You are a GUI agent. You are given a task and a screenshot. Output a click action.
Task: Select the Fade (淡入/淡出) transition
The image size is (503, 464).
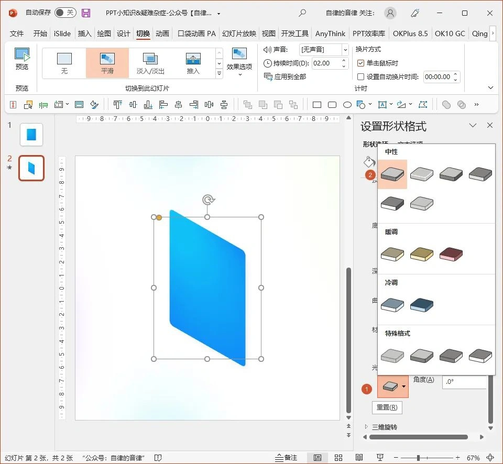[x=150, y=63]
